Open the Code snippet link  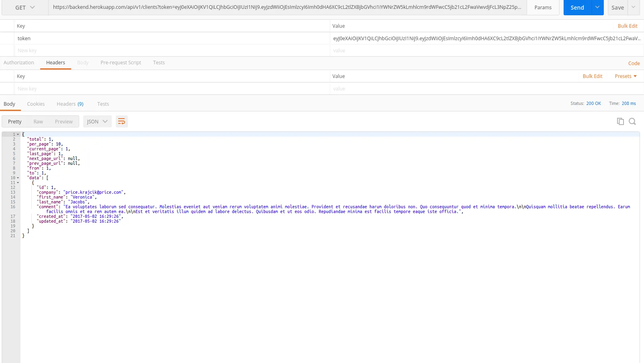click(x=634, y=64)
